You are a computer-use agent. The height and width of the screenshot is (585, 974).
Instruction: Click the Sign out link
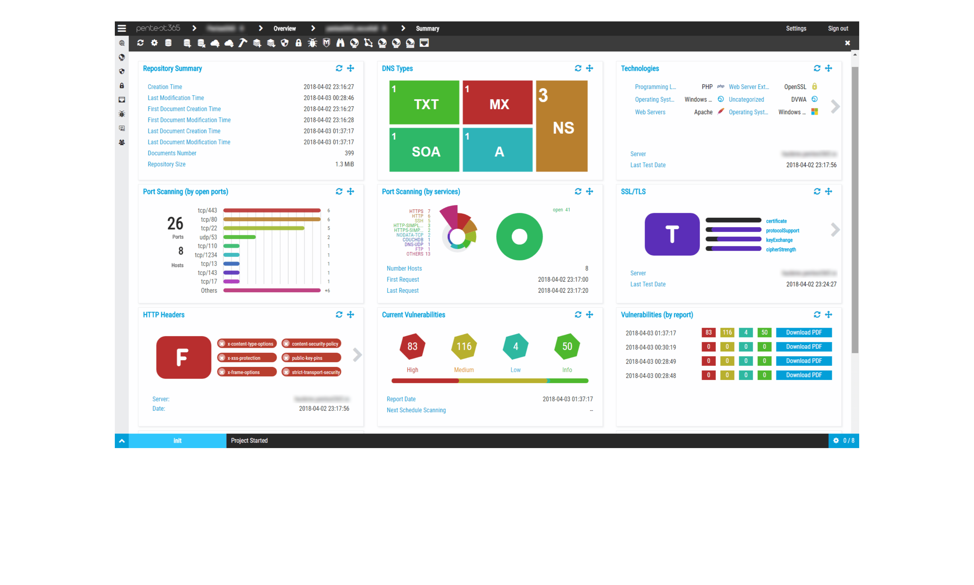click(x=838, y=28)
